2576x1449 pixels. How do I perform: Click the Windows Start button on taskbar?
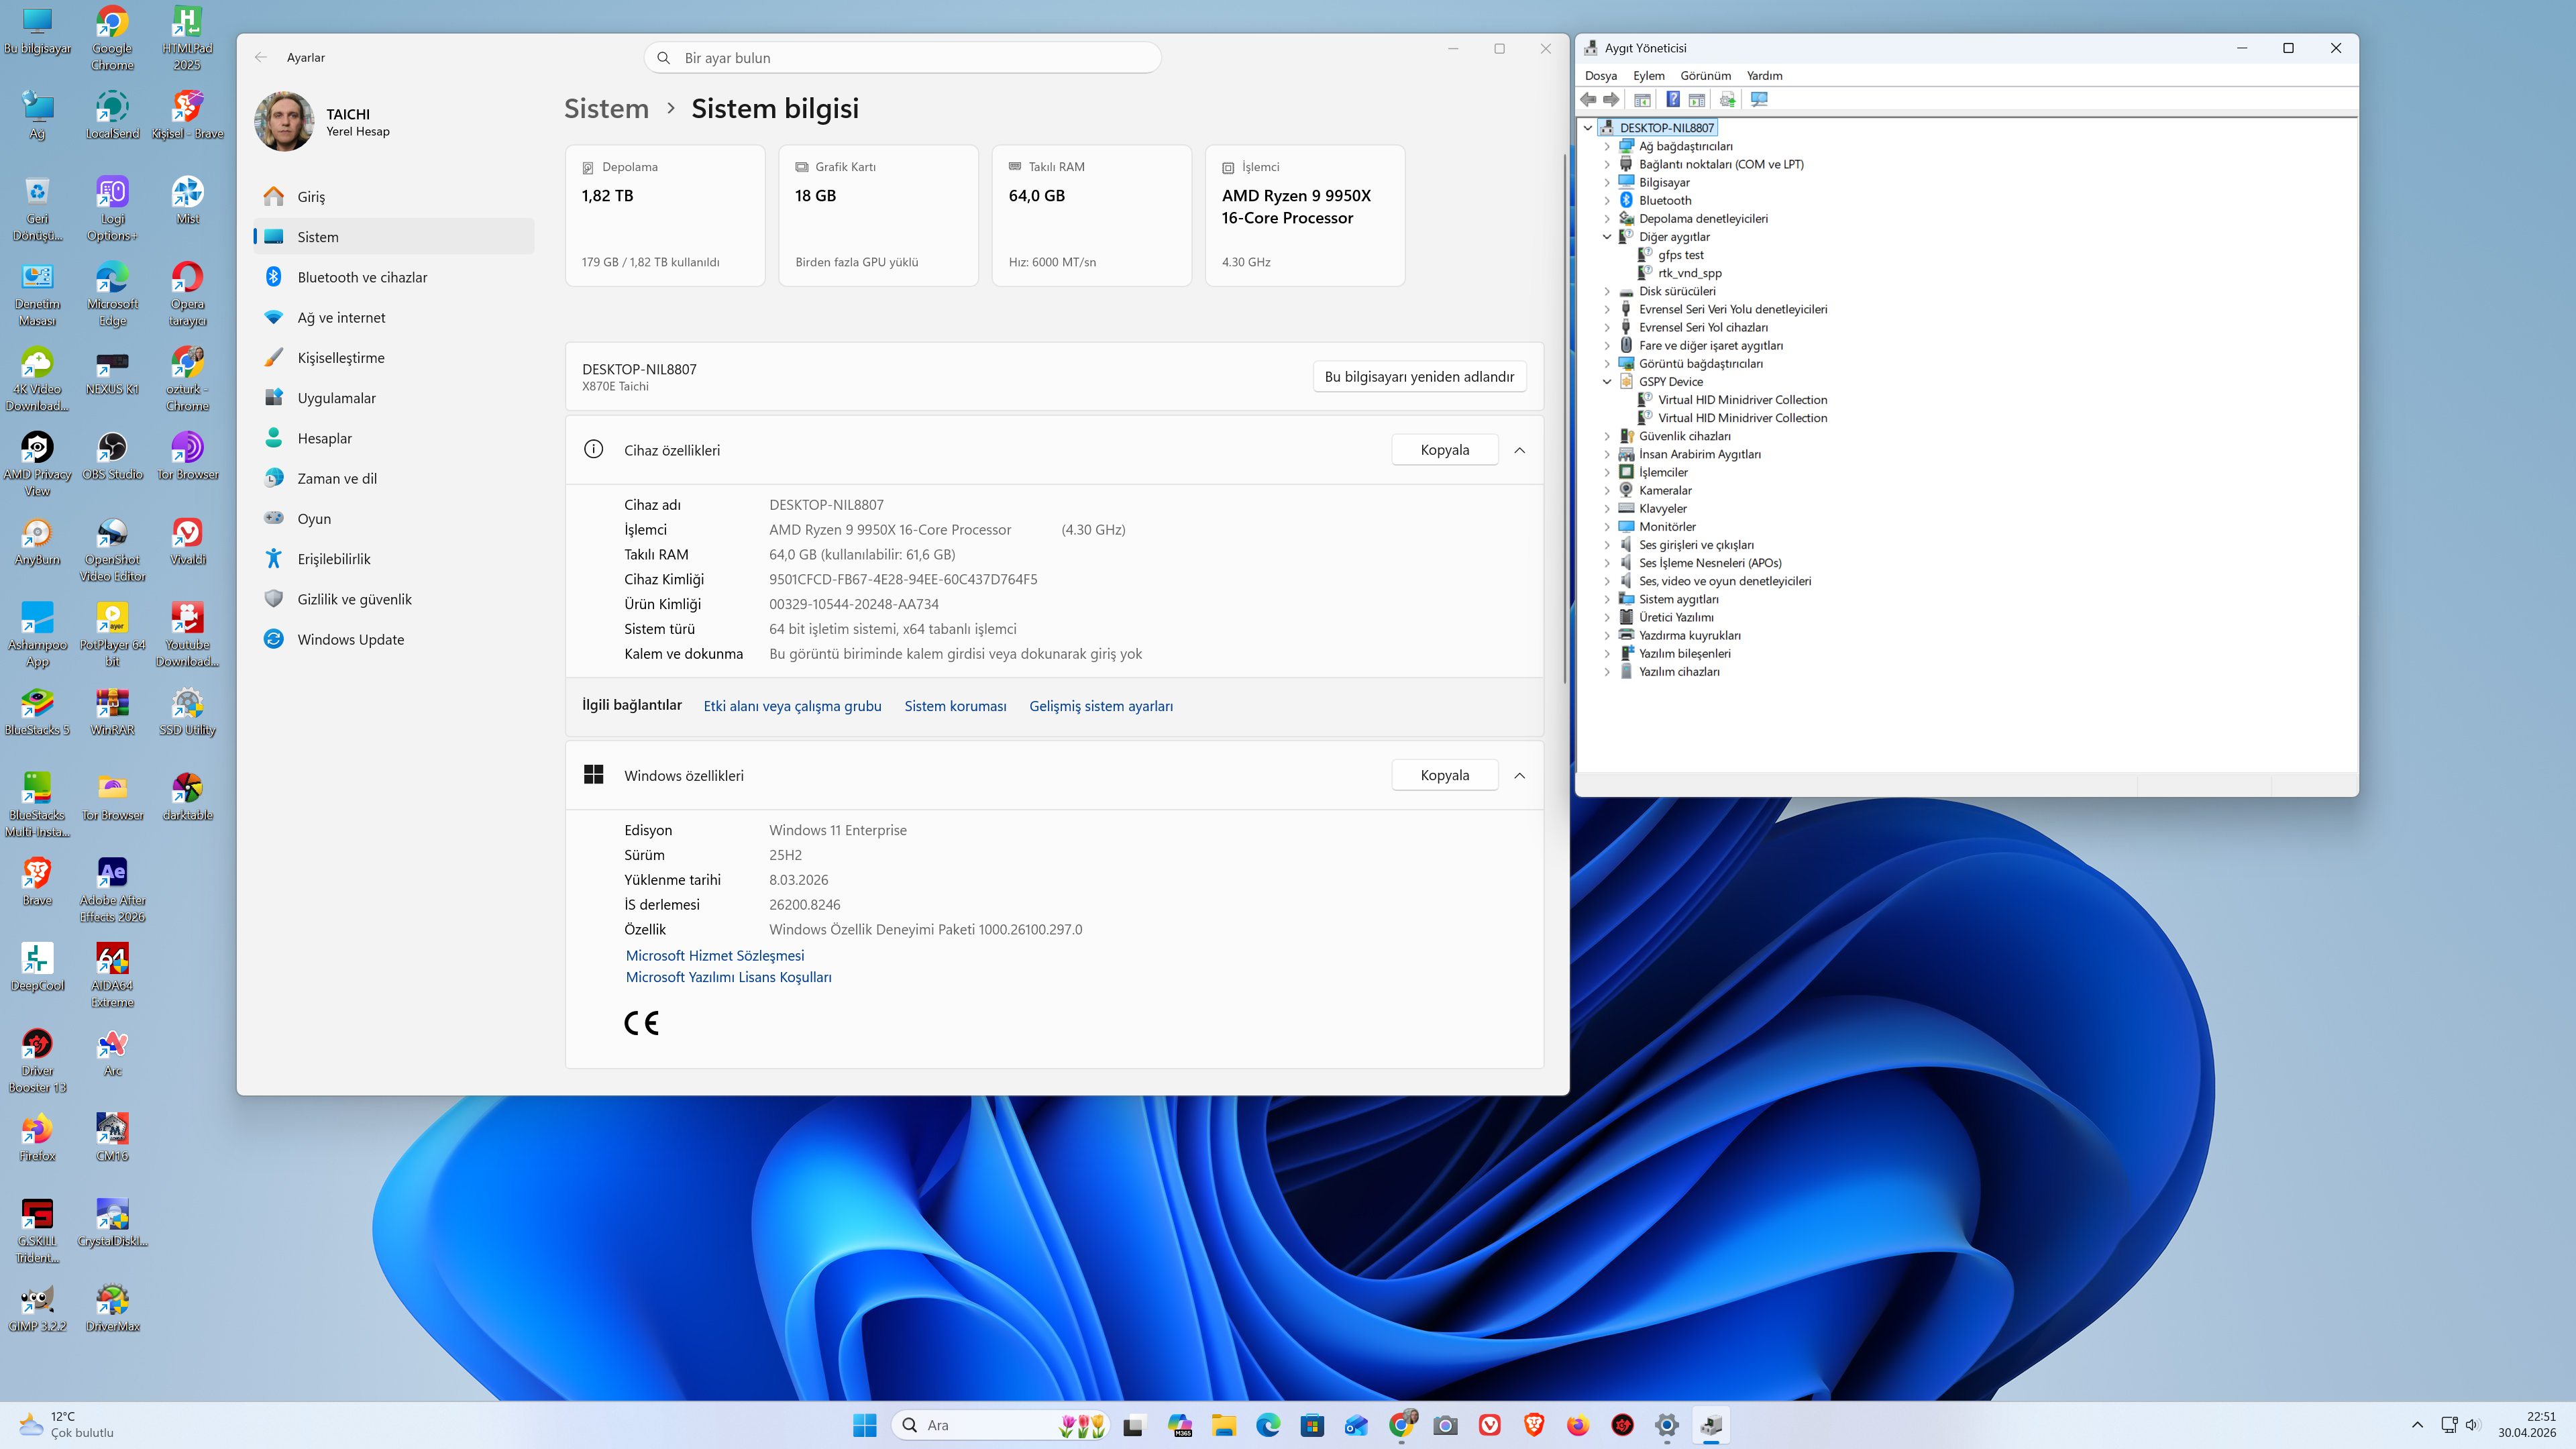865,1425
